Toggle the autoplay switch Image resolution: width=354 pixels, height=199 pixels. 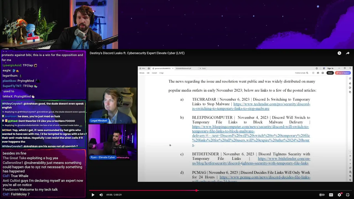(322, 195)
